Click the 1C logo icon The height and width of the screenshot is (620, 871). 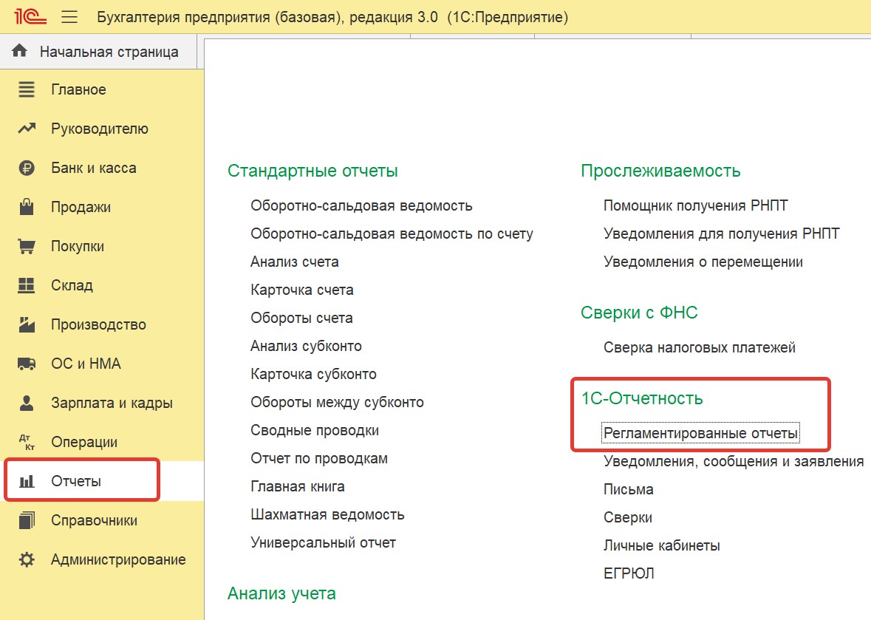coord(30,16)
